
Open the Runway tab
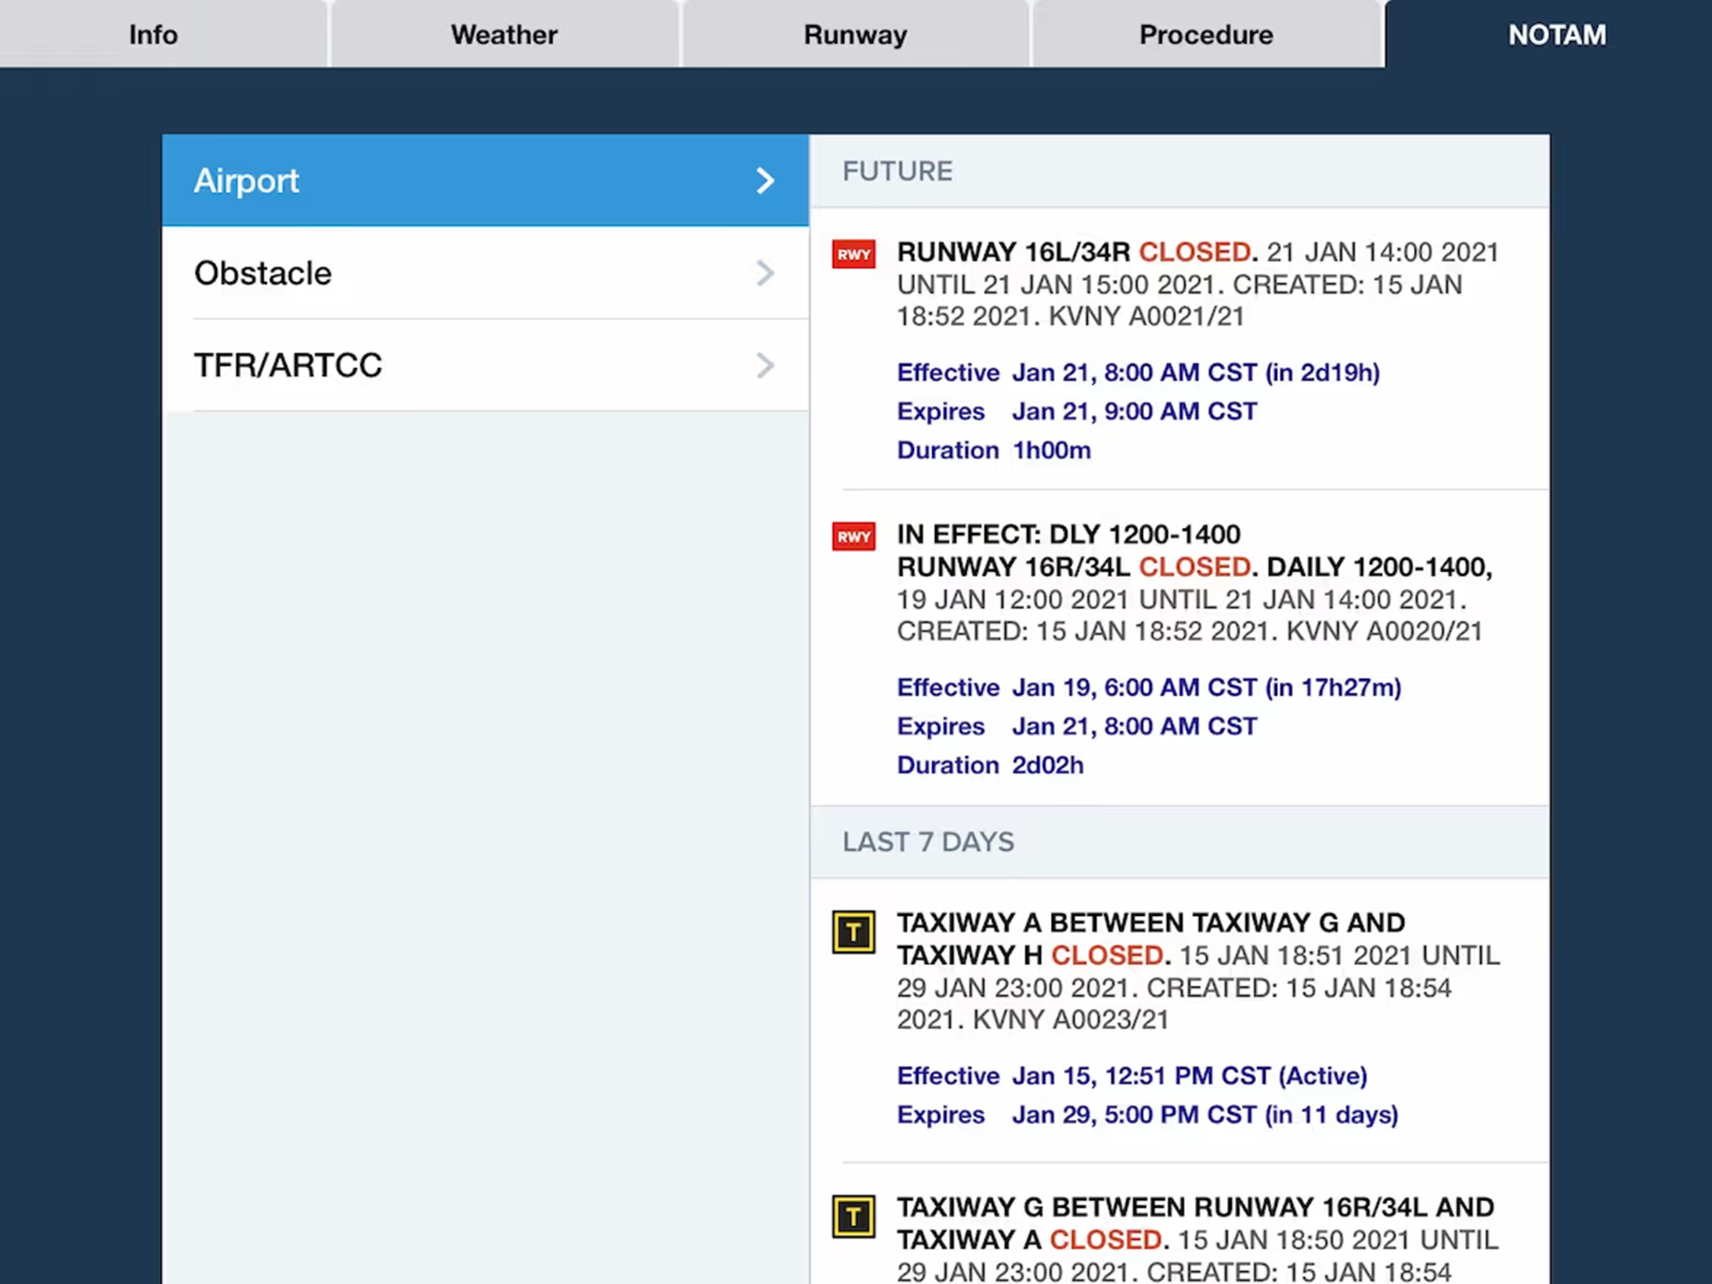(855, 35)
